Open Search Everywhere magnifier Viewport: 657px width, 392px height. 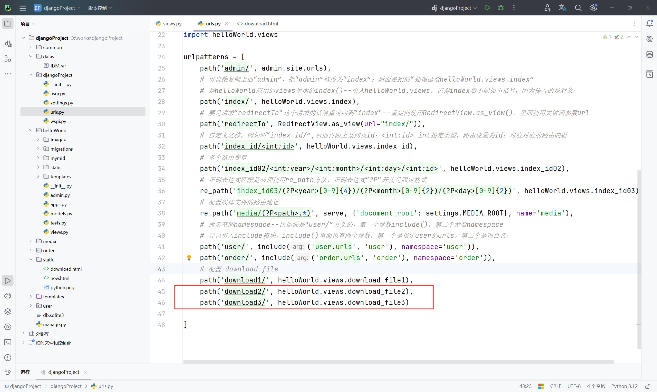tap(578, 8)
